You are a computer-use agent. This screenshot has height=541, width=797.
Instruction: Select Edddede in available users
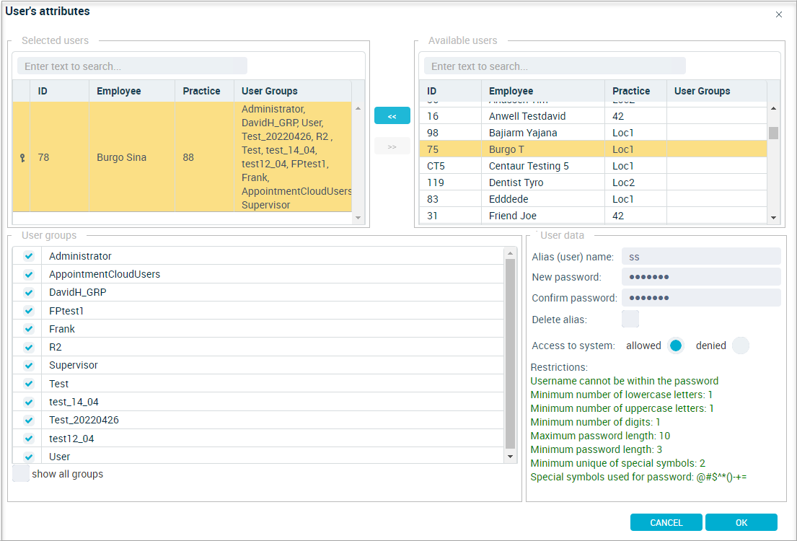(593, 199)
